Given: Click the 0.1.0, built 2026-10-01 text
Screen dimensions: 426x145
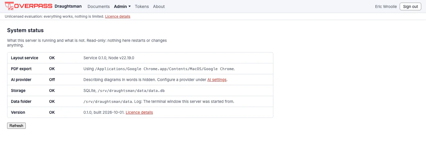Looking at the screenshot, I should (x=104, y=112).
